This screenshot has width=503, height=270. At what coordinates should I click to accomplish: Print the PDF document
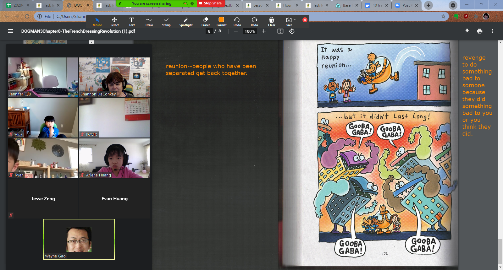tap(480, 31)
